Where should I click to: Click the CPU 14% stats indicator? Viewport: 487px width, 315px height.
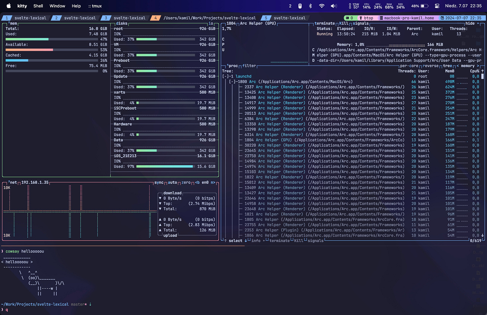tap(367, 6)
